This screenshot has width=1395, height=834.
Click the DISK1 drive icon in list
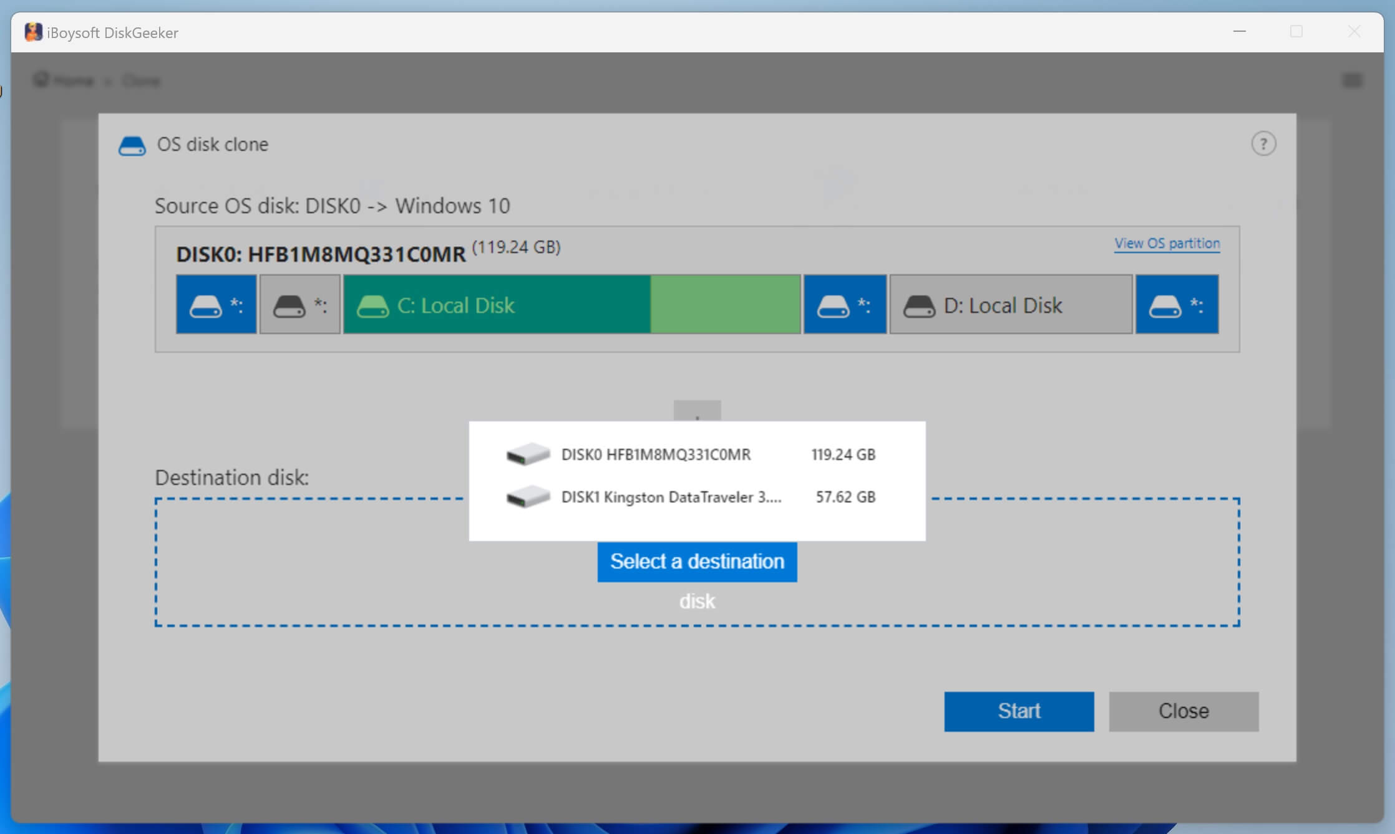pos(528,497)
